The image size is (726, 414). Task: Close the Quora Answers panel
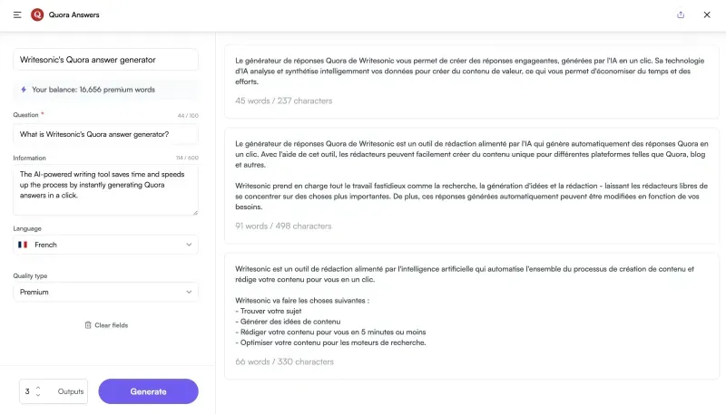pyautogui.click(x=707, y=14)
